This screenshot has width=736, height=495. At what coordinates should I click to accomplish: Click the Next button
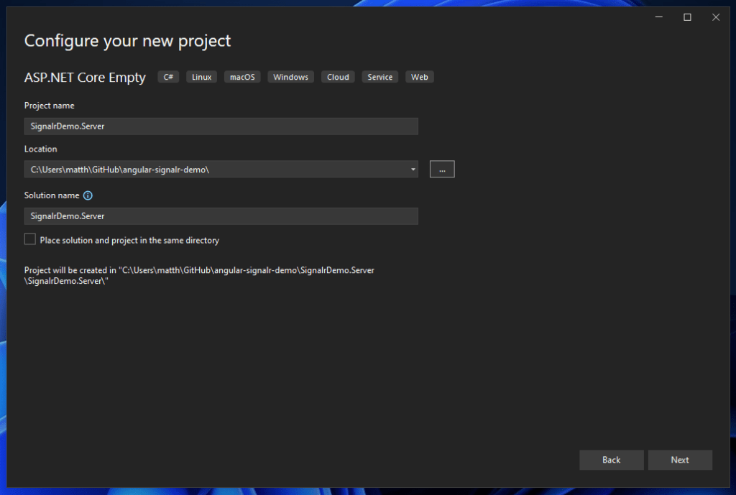[680, 460]
